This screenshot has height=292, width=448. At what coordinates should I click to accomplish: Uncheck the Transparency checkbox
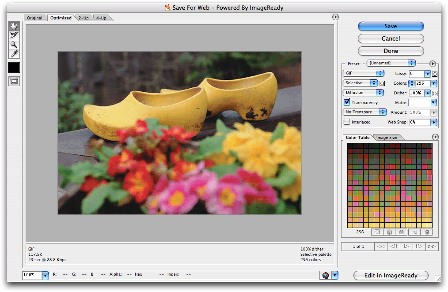point(347,102)
